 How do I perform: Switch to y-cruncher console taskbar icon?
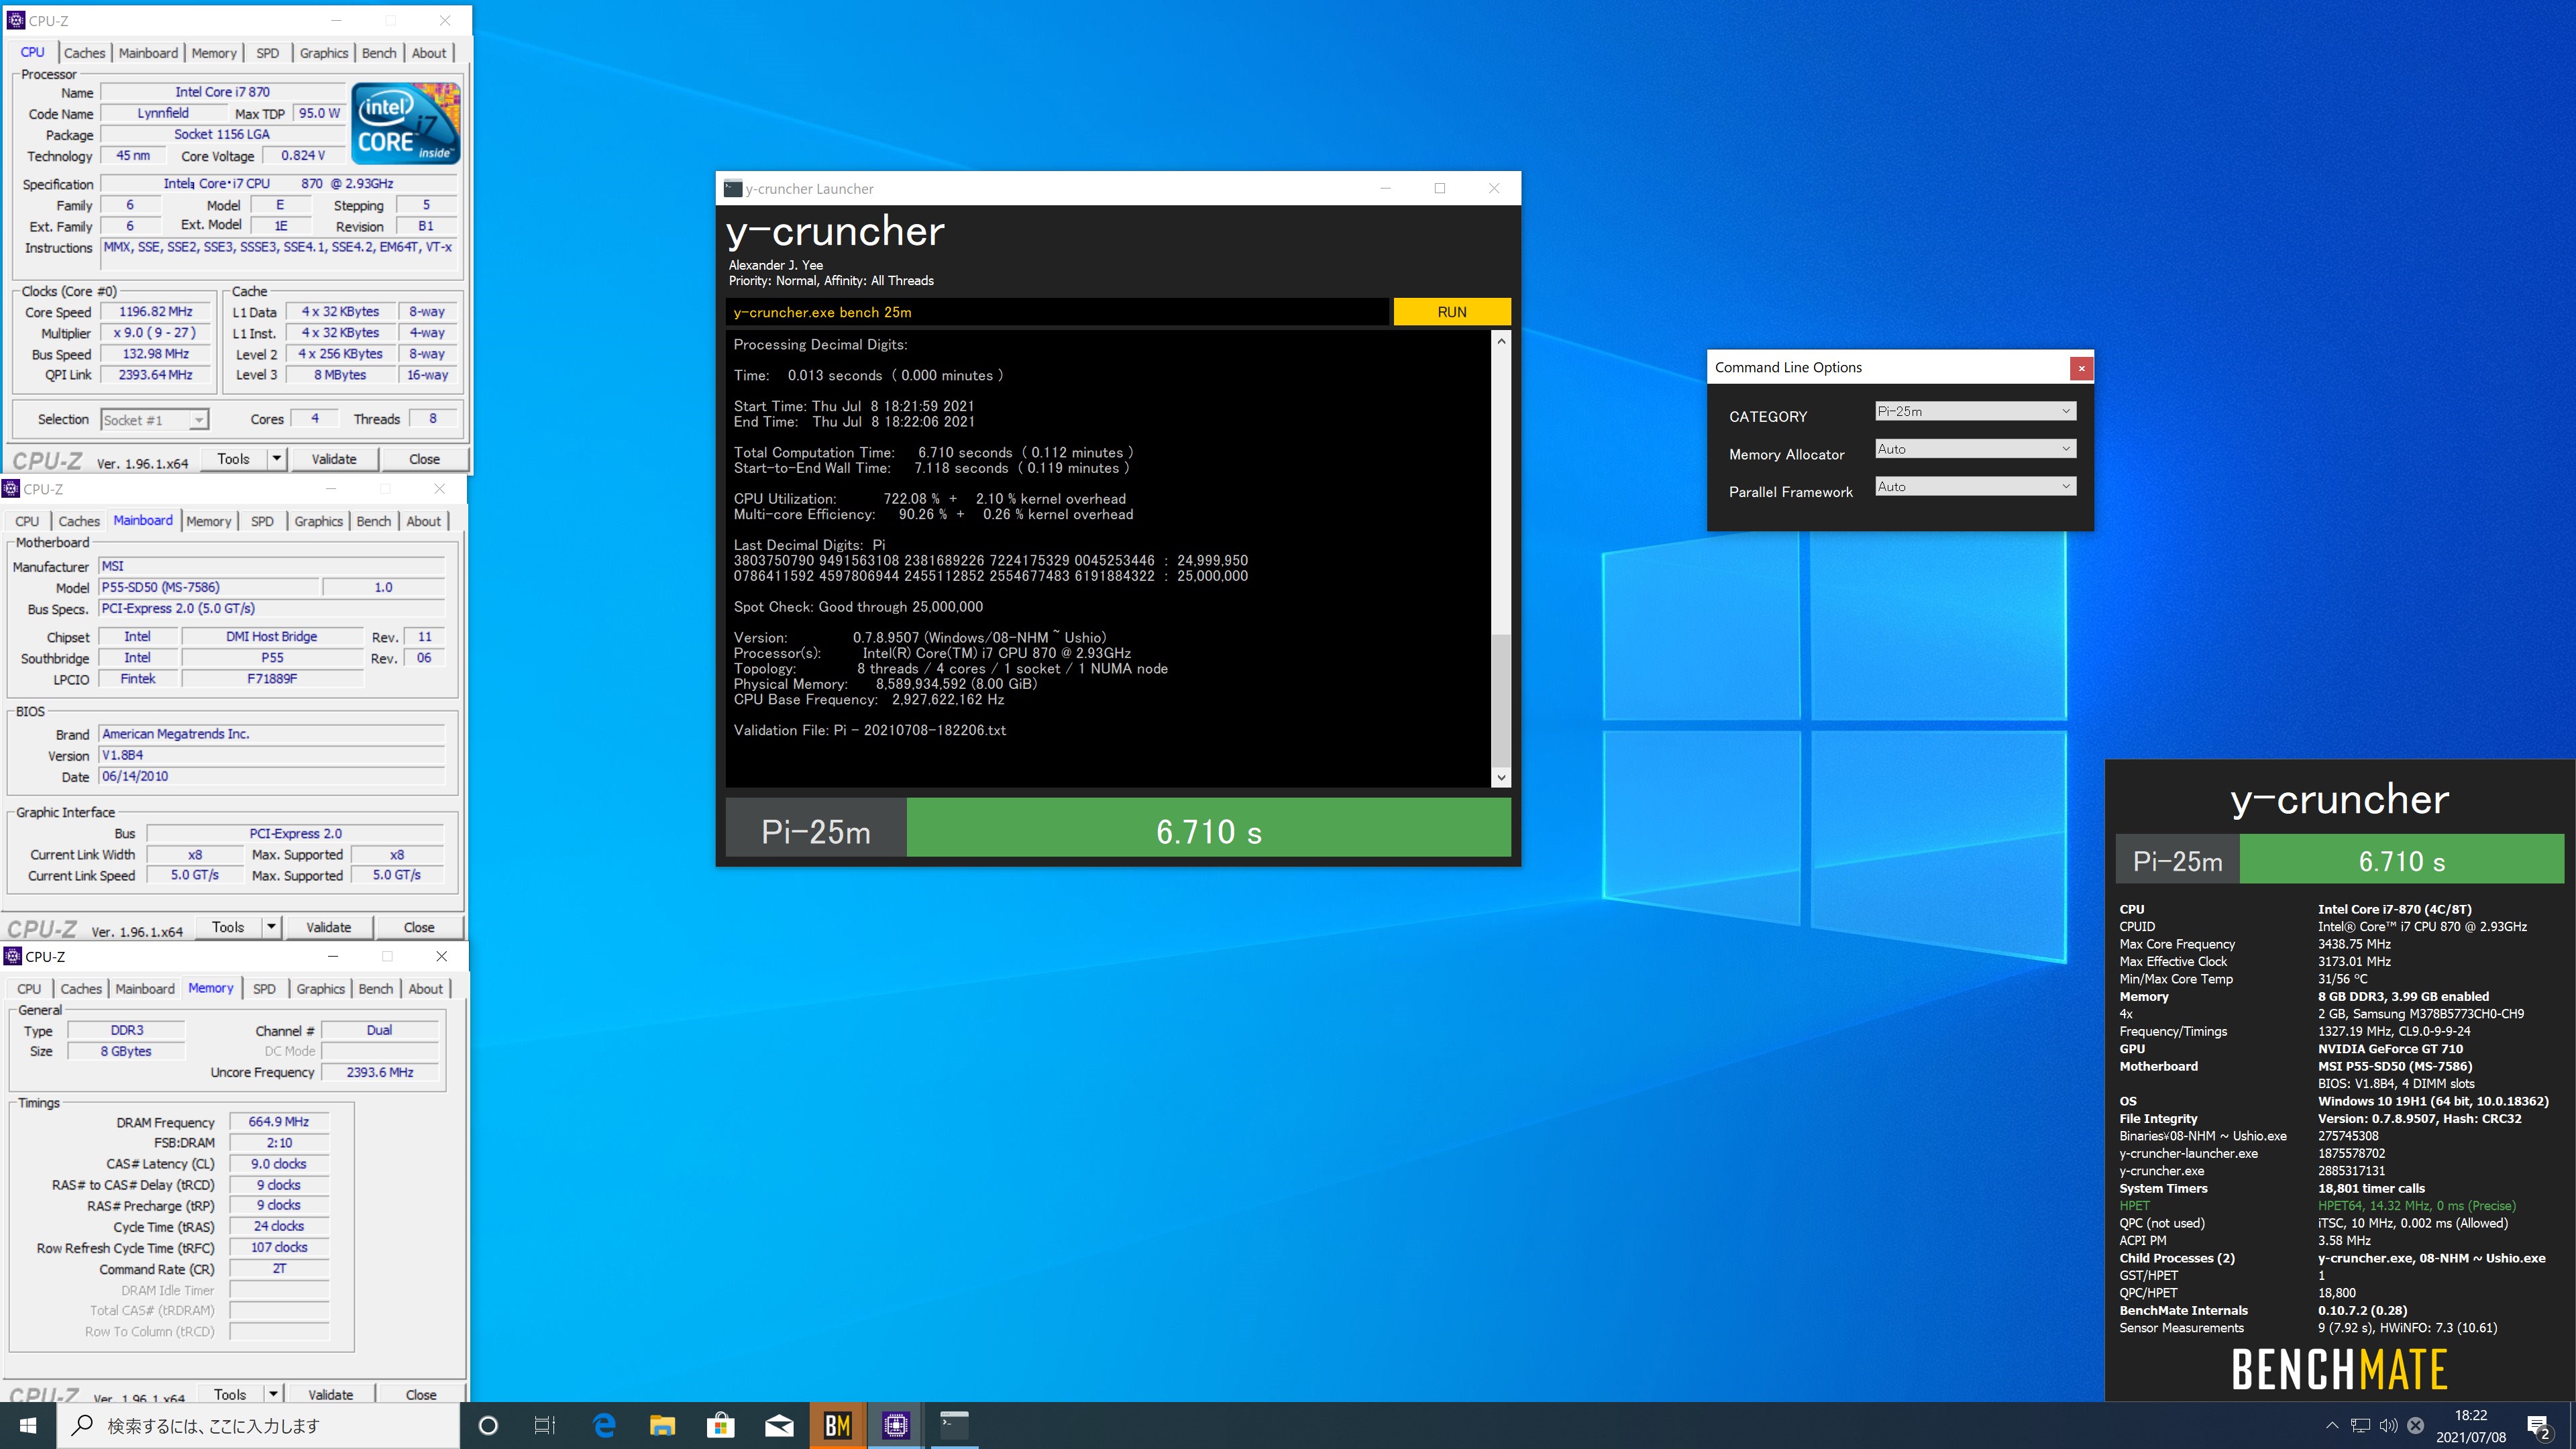954,1425
